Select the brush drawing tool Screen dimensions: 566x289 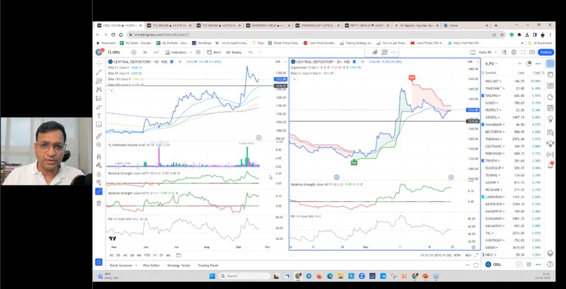(x=99, y=107)
